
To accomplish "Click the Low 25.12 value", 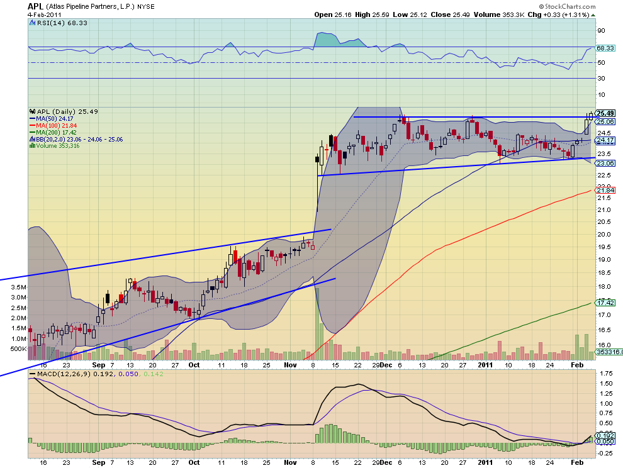I will [x=410, y=14].
